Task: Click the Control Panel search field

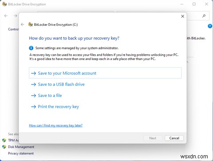Action: click(163, 16)
